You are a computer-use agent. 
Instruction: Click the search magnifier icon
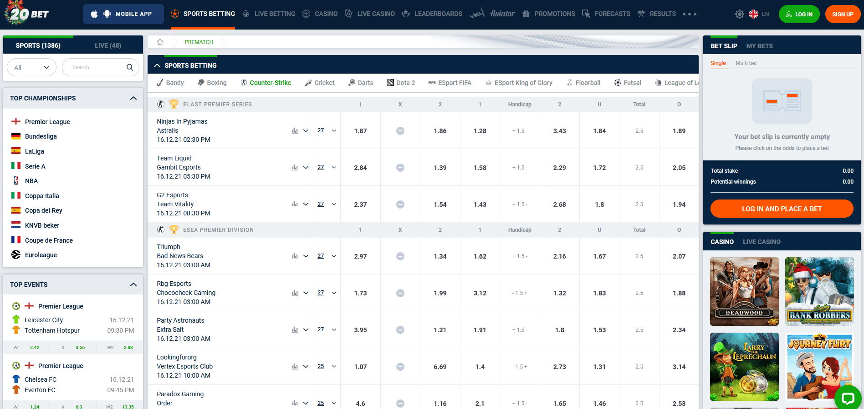click(130, 67)
